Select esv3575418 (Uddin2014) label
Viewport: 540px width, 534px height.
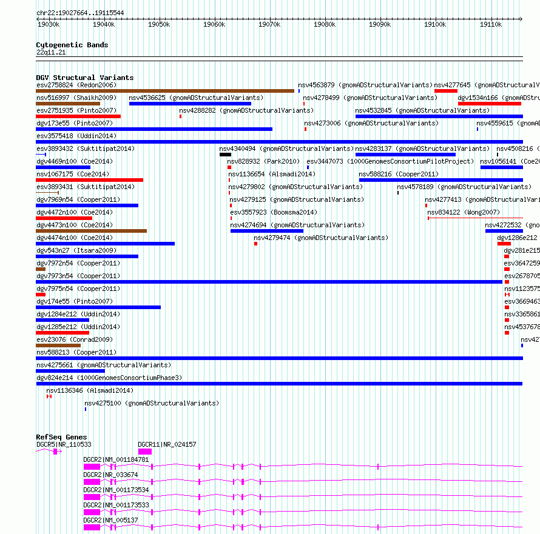pos(76,136)
